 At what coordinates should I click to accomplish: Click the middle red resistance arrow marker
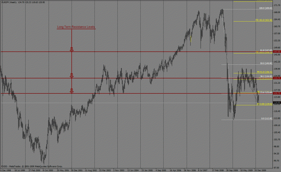(71, 76)
